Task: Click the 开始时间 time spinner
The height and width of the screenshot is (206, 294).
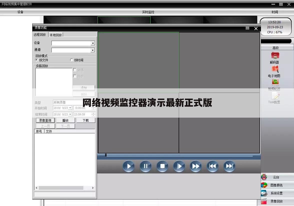Action: pos(93,108)
